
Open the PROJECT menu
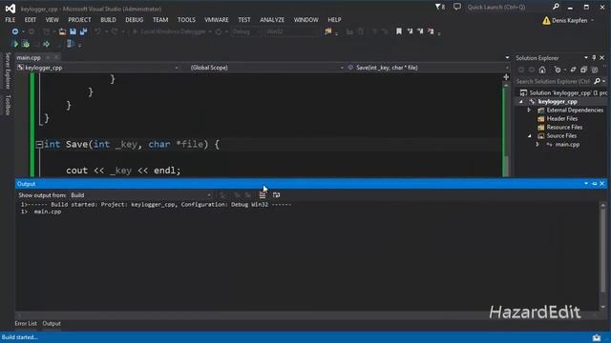click(79, 20)
